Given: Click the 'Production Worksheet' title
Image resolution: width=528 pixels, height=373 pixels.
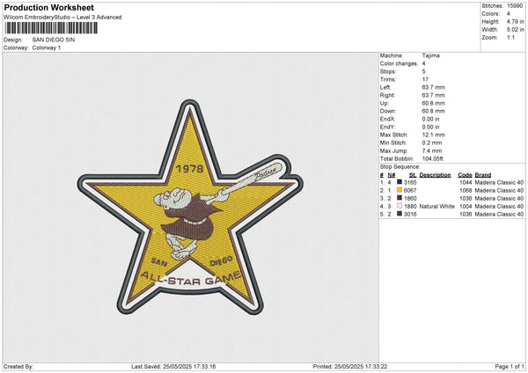Looking at the screenshot, I should [x=48, y=7].
